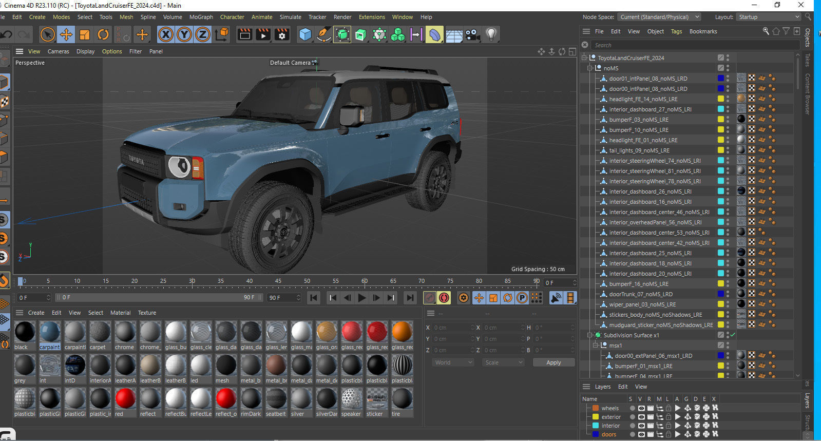Collapse ToyotaLandCruiserFE_2024 tree node

coord(584,58)
